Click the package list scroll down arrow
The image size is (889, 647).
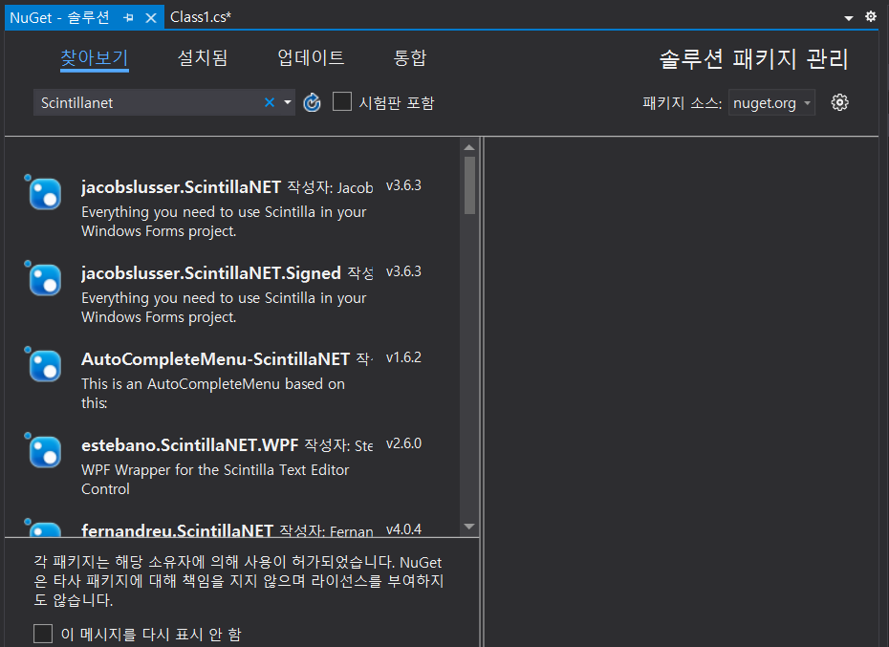click(469, 527)
